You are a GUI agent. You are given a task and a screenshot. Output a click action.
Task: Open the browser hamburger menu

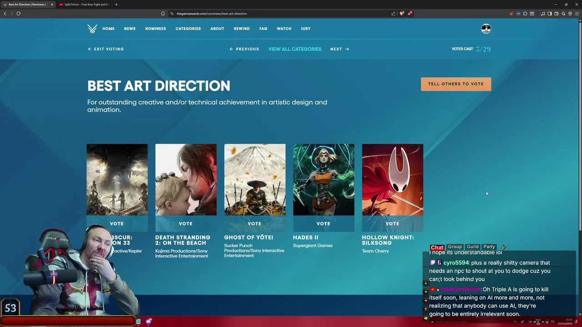tap(577, 13)
